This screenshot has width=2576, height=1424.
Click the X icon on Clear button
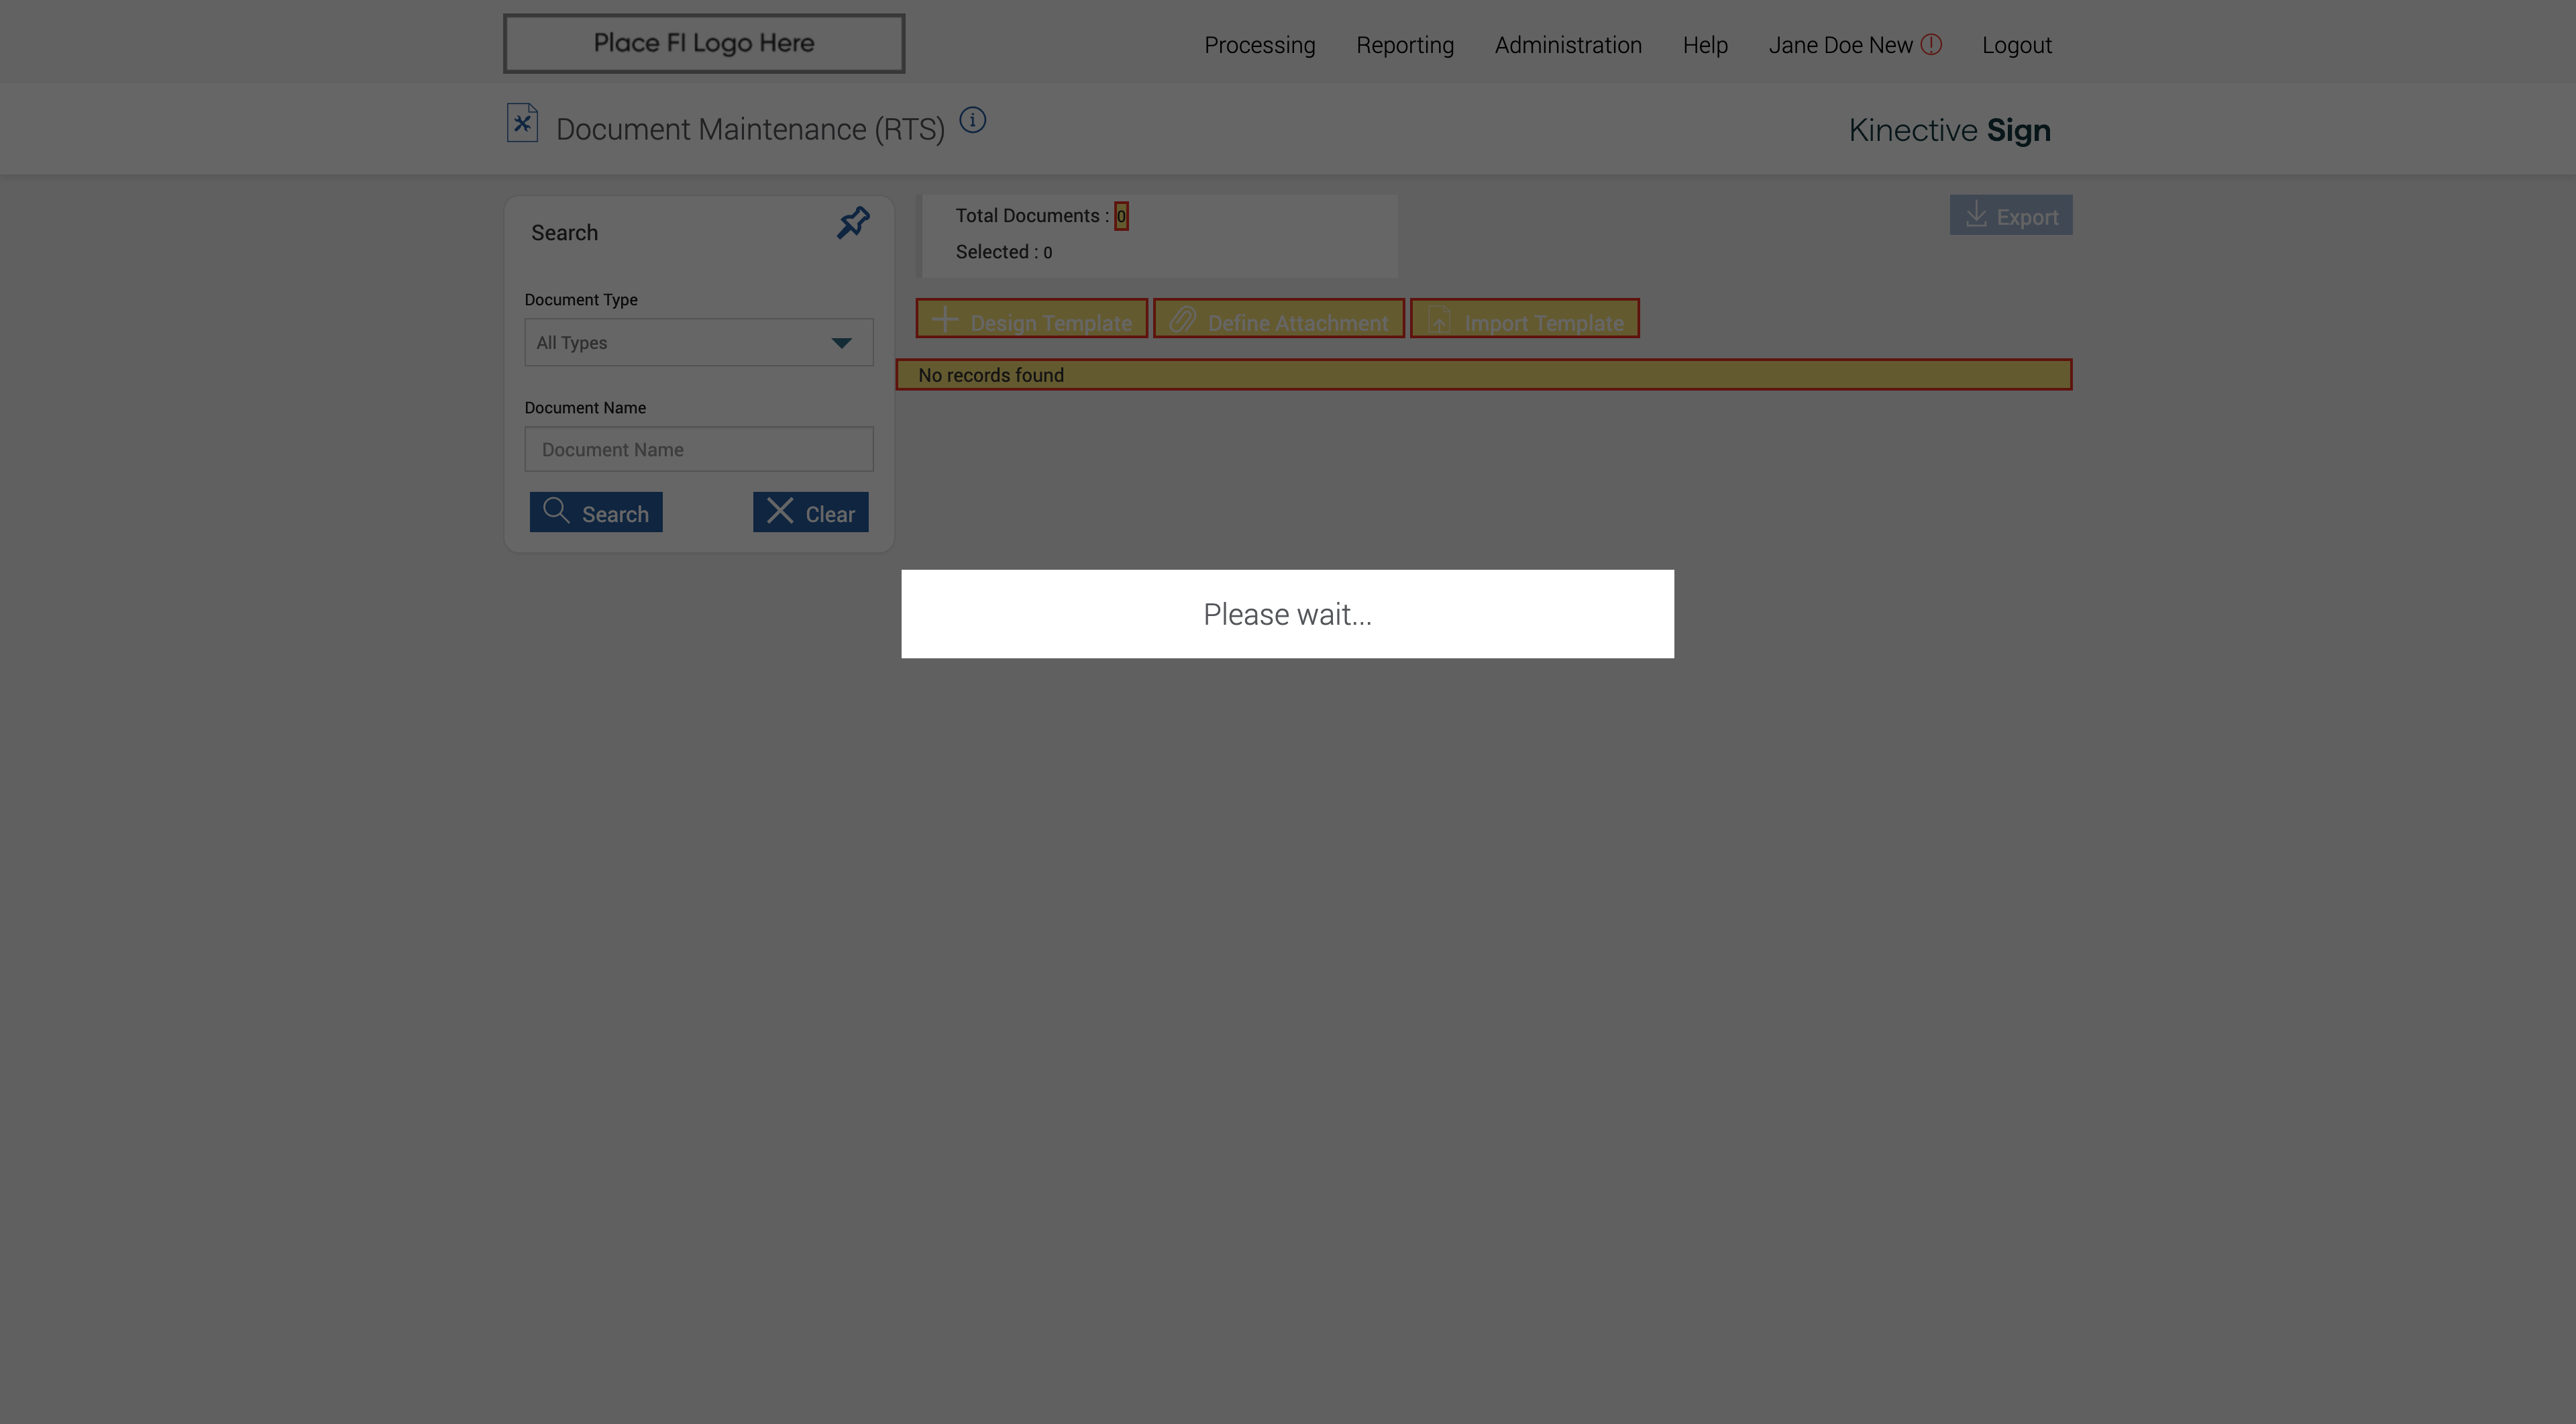(780, 511)
